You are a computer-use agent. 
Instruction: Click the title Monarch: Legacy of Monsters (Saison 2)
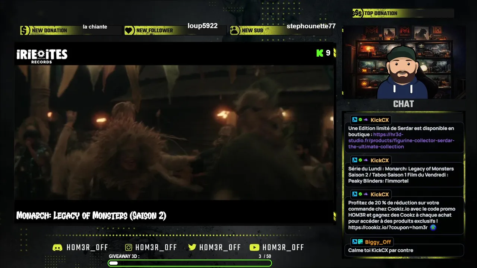(91, 216)
